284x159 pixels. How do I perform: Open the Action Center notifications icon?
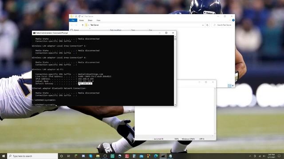(x=279, y=156)
